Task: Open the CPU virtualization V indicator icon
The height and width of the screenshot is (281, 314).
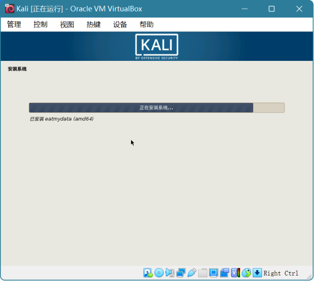Action: 235,273
